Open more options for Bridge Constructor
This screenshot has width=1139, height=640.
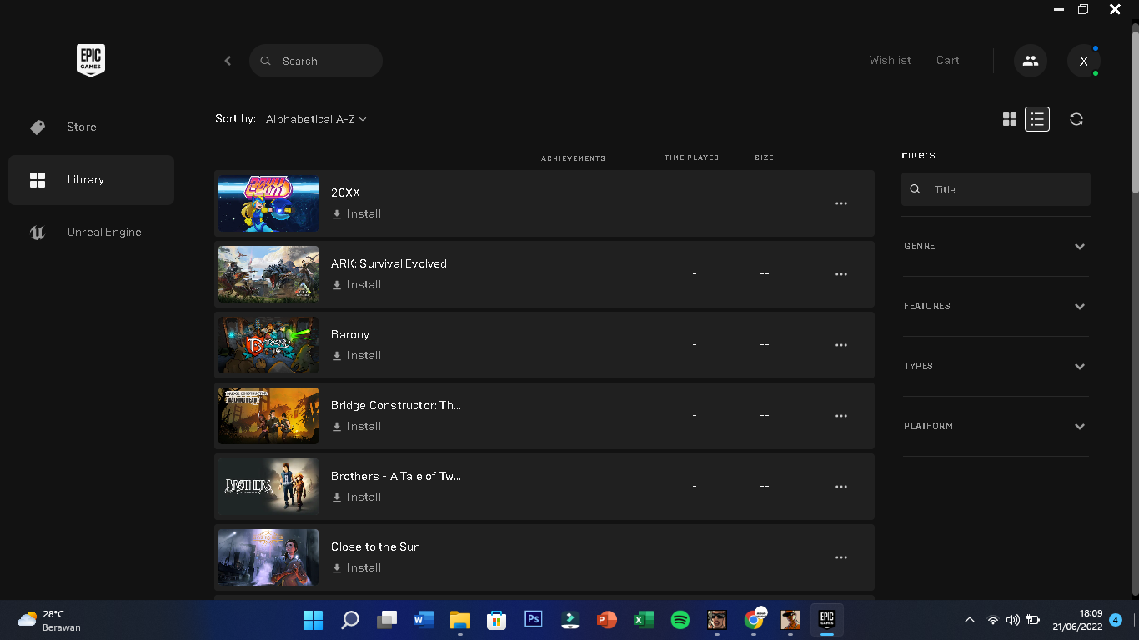click(841, 416)
